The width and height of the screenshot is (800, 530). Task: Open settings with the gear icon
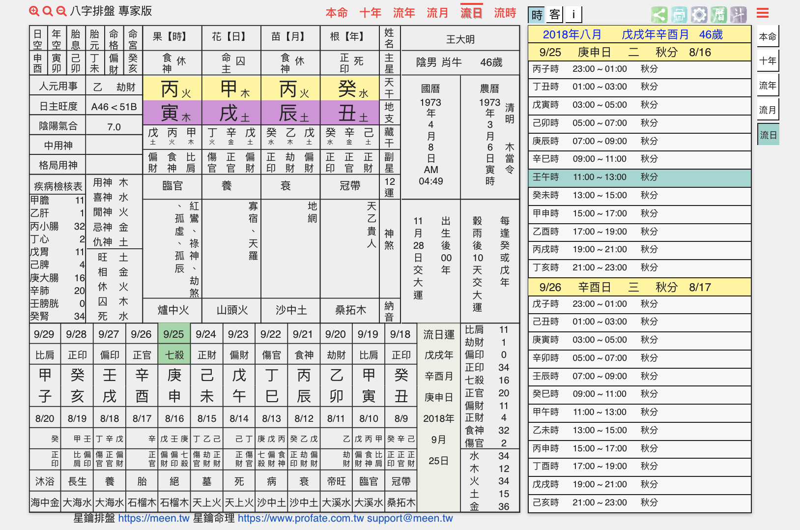pyautogui.click(x=699, y=15)
